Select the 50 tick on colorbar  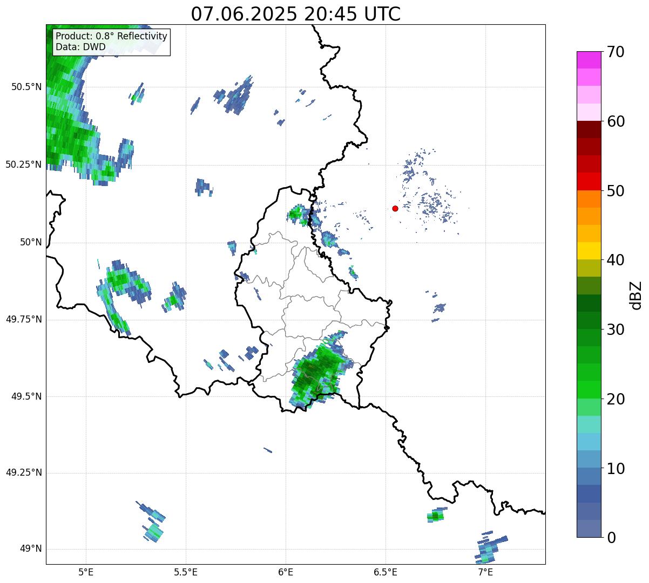pos(616,191)
